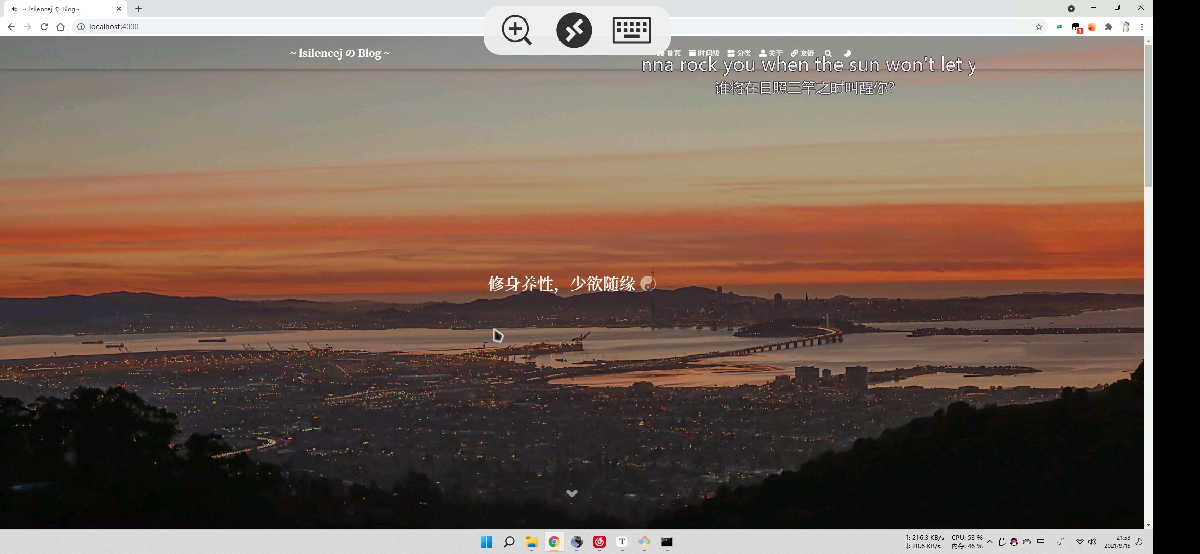Open blog search via magnifier icon
The width and height of the screenshot is (1200, 554).
pos(828,53)
